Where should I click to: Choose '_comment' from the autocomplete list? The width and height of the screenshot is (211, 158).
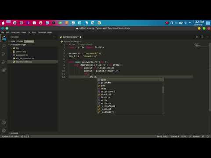click(x=131, y=109)
